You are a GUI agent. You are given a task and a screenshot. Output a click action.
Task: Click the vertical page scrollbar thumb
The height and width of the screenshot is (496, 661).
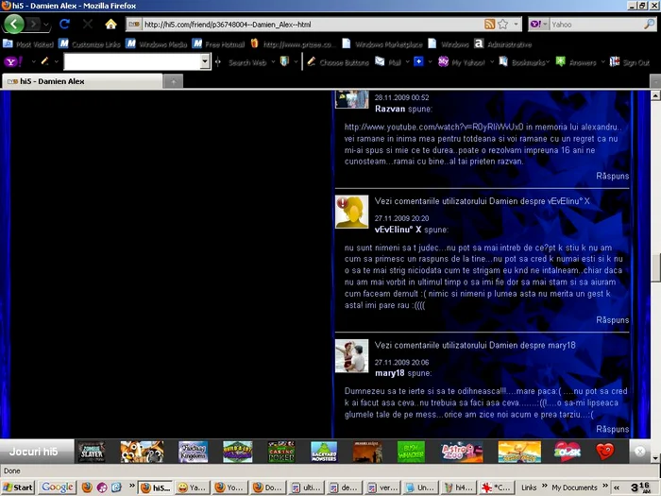(655, 267)
